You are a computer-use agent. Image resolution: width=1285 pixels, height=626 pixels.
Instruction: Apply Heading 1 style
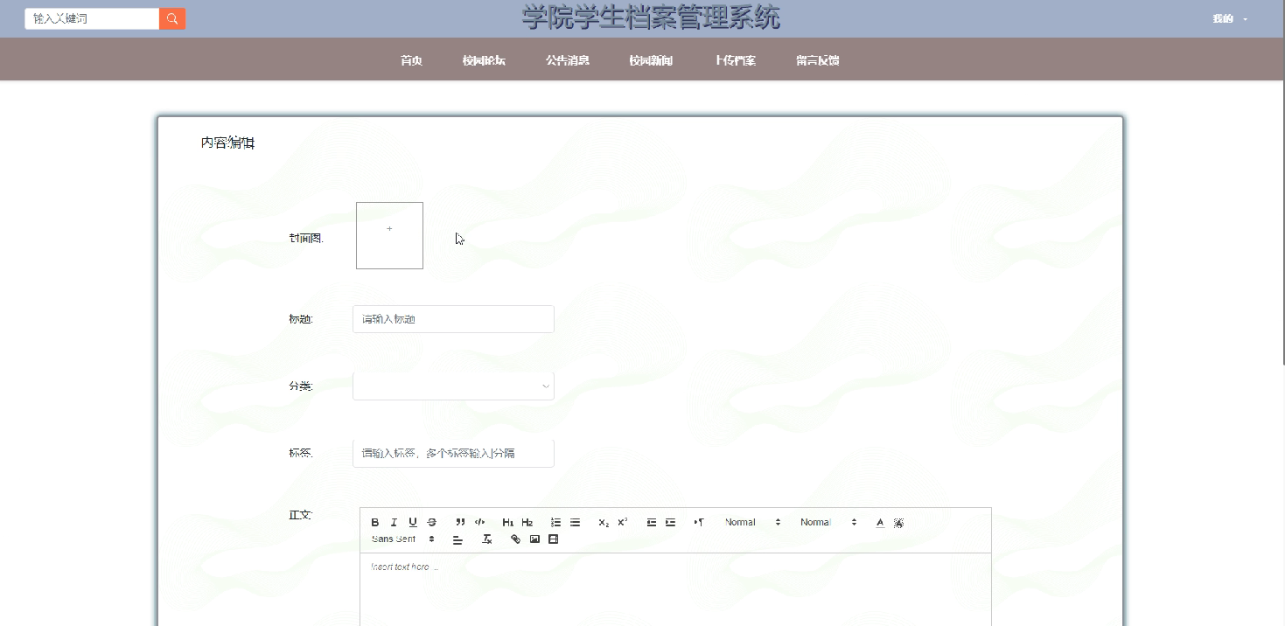(508, 522)
